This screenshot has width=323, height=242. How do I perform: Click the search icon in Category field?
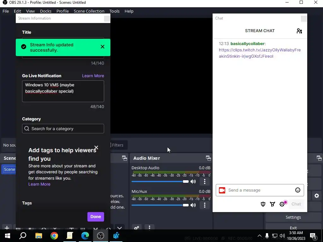click(27, 129)
